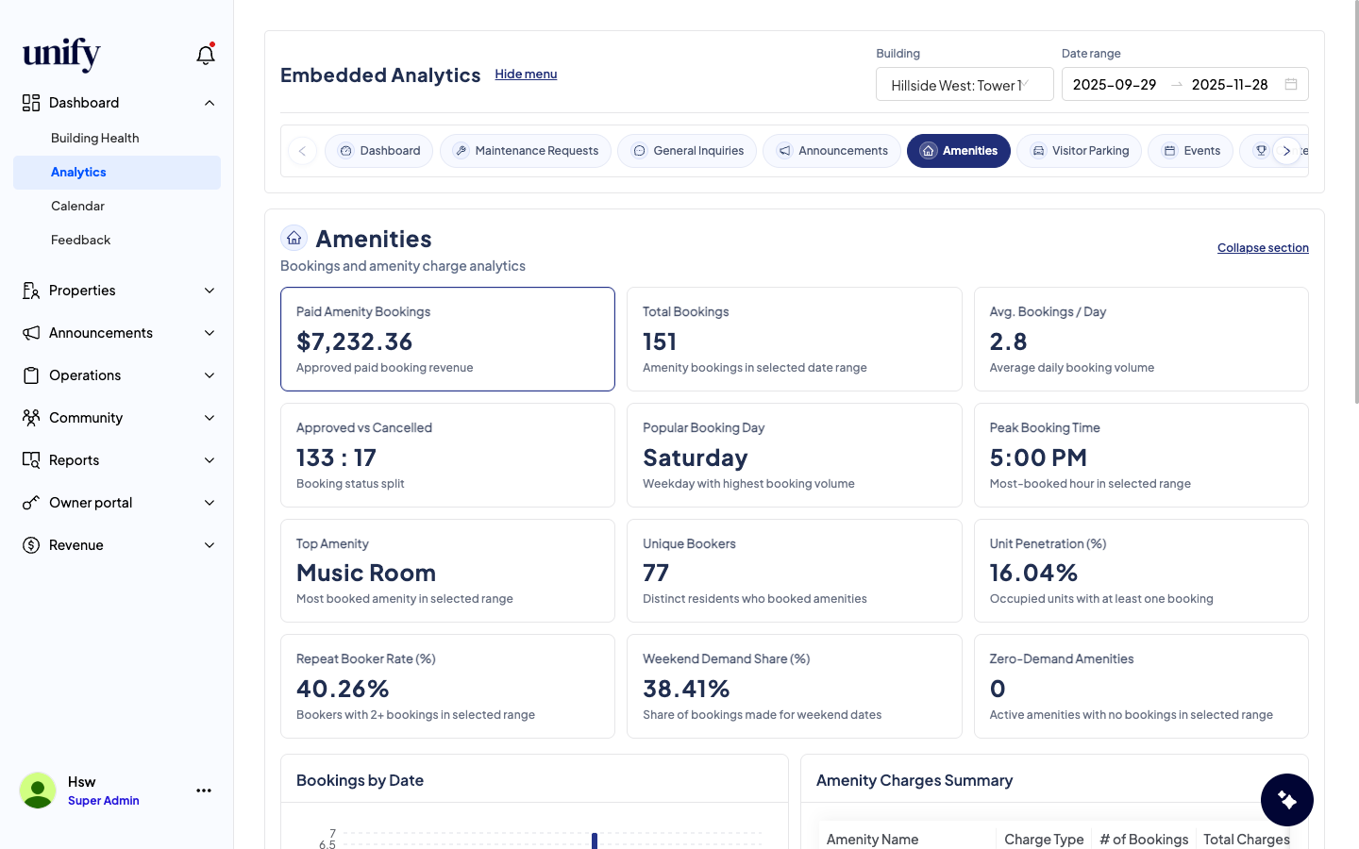Open the Building dropdown selector

964,85
